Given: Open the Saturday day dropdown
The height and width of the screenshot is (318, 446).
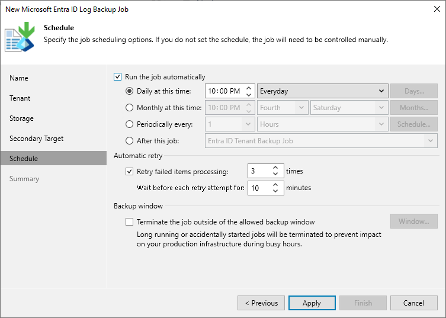Looking at the screenshot, I should coord(349,108).
